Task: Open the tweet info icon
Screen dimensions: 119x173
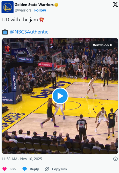Action: (115, 159)
